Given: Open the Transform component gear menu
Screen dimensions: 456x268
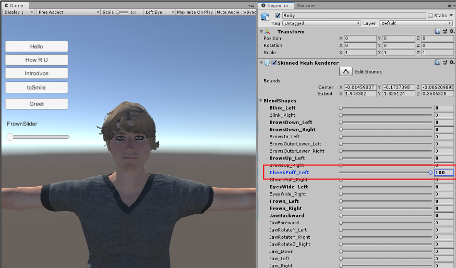Looking at the screenshot, I should click(x=452, y=32).
